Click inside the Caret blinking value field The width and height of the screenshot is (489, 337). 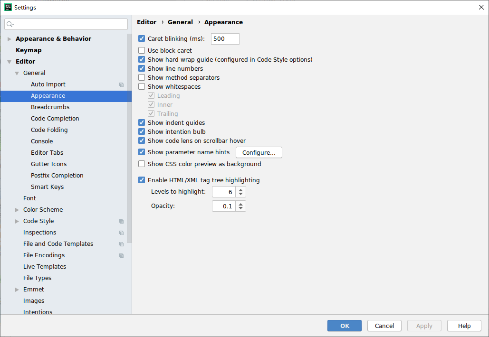[225, 38]
